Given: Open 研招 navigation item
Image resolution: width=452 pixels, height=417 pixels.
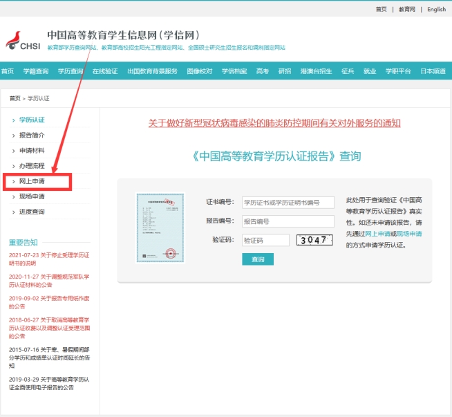Looking at the screenshot, I should (x=285, y=71).
